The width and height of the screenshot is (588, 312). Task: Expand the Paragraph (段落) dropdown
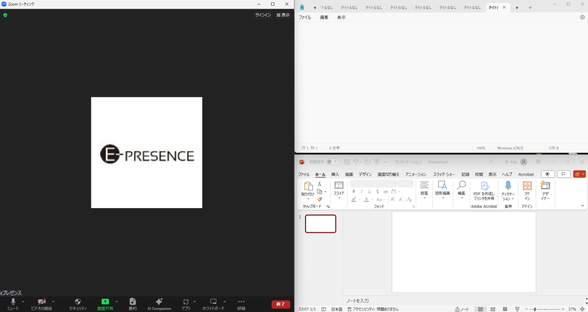tap(424, 190)
